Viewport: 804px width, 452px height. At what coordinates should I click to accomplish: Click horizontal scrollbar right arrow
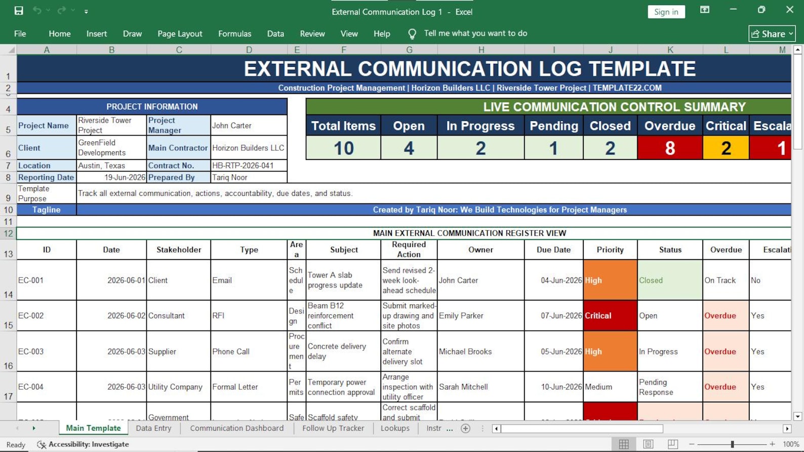787,429
